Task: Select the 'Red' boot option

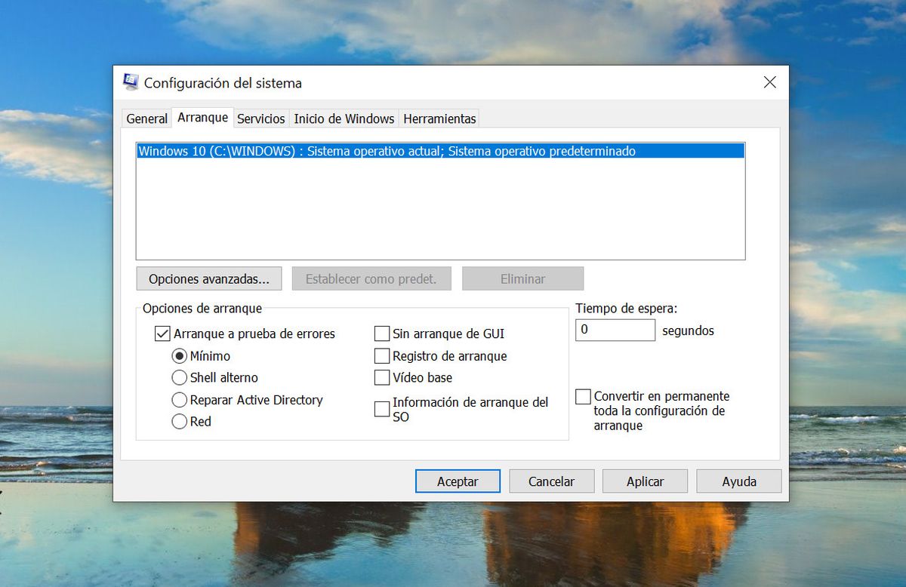Action: (179, 422)
